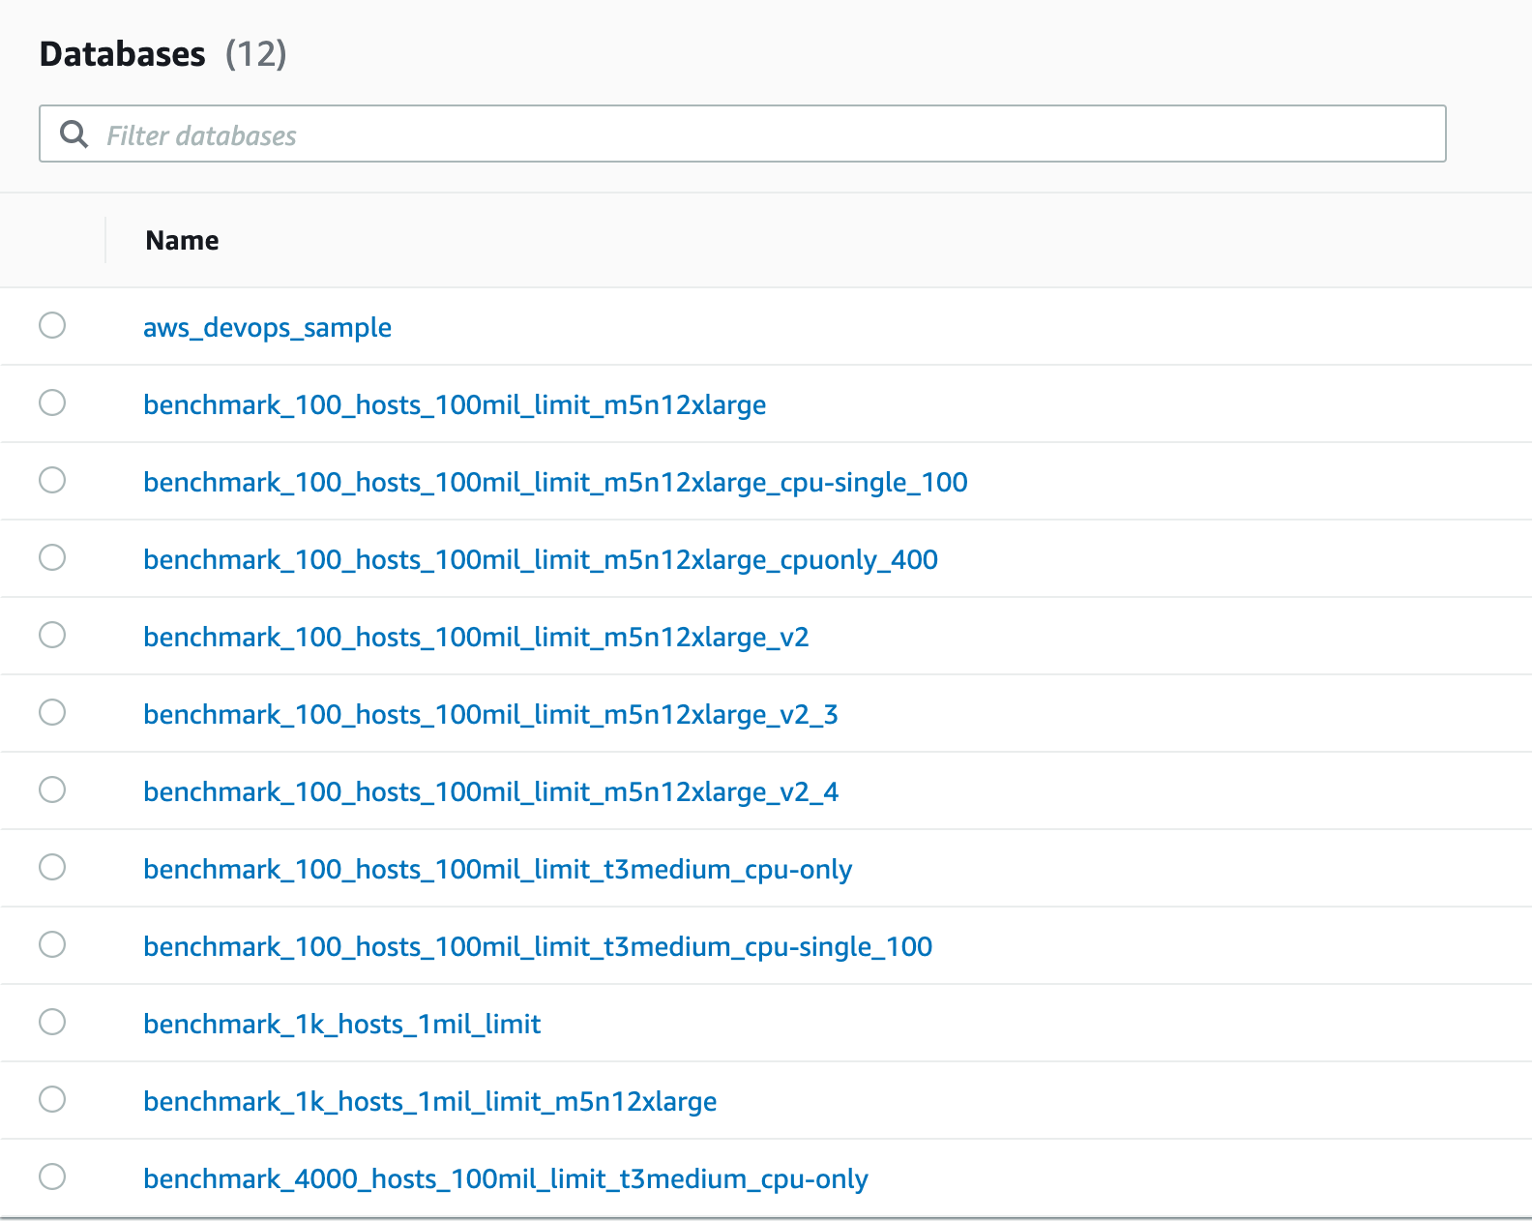Open the m5n12xlarge_cpuonly_400 database link

[x=541, y=559]
